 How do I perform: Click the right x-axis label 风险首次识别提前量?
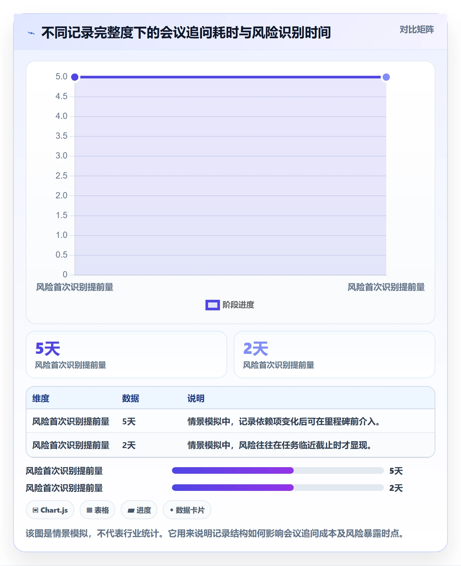386,287
